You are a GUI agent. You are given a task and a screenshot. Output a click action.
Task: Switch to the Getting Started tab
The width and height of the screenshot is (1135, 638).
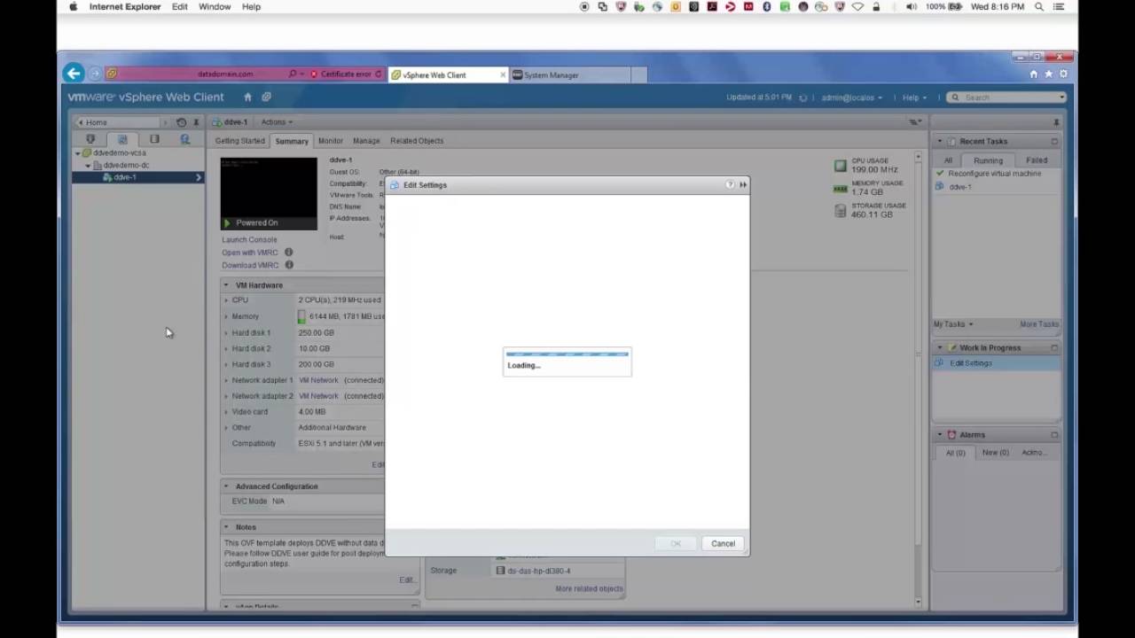pos(239,141)
